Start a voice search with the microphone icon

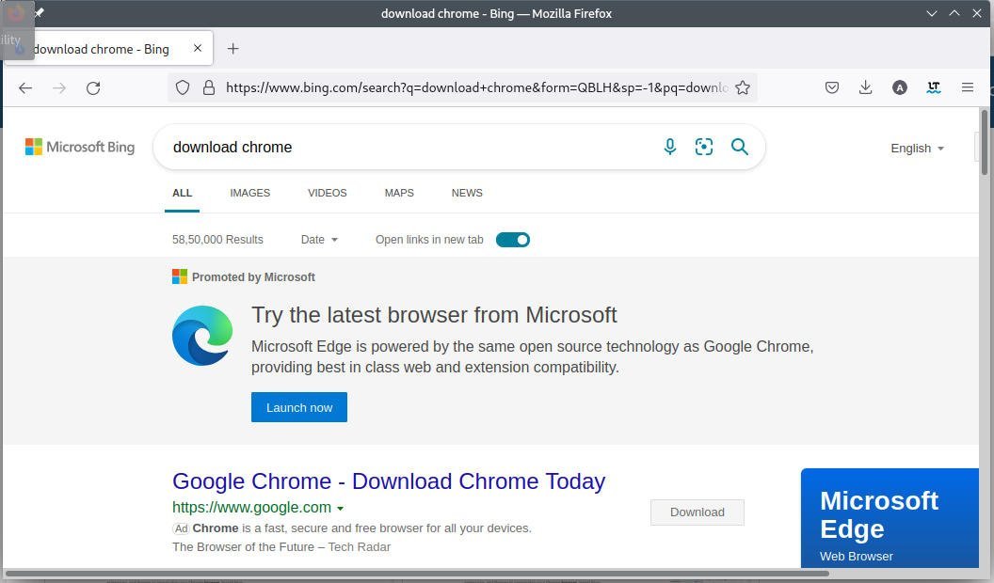click(x=670, y=147)
